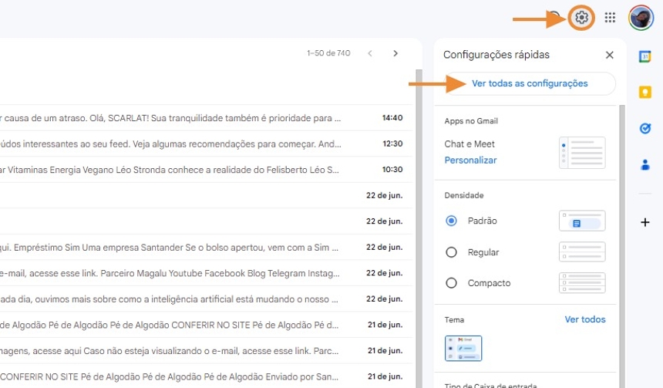Open Google Calendar in side panel
This screenshot has width=663, height=388.
click(x=645, y=57)
